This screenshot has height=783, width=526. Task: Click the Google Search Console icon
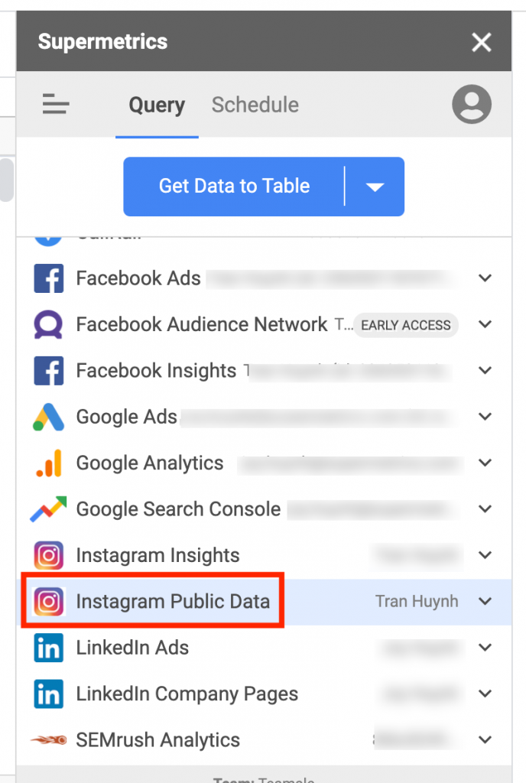tap(49, 509)
